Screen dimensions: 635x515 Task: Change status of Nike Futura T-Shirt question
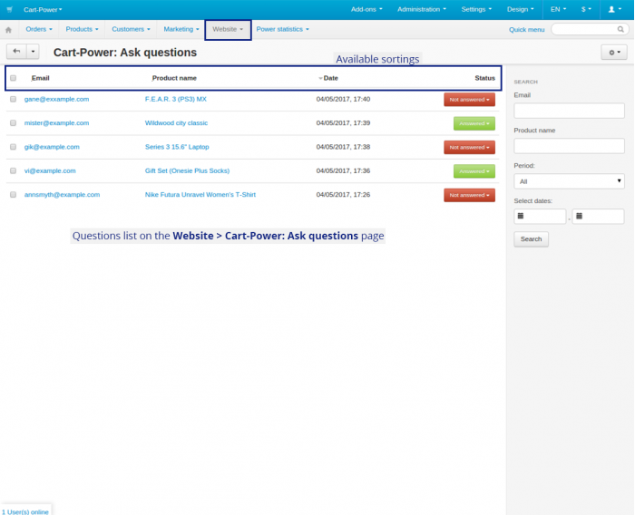click(x=469, y=195)
